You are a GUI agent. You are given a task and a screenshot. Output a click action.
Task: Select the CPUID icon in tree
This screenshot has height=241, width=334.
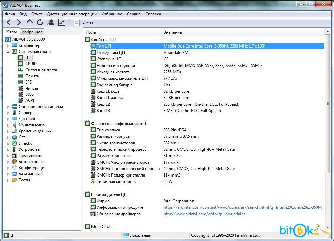click(x=21, y=64)
